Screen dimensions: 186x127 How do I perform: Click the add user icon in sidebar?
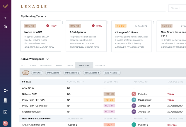[6, 90]
